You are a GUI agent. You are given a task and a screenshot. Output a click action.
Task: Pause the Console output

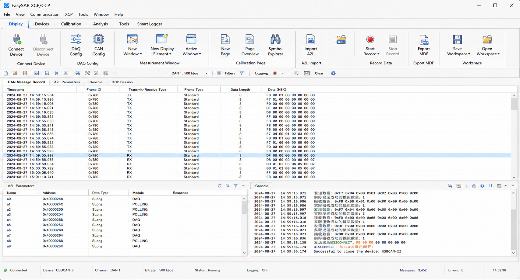[x=490, y=186]
